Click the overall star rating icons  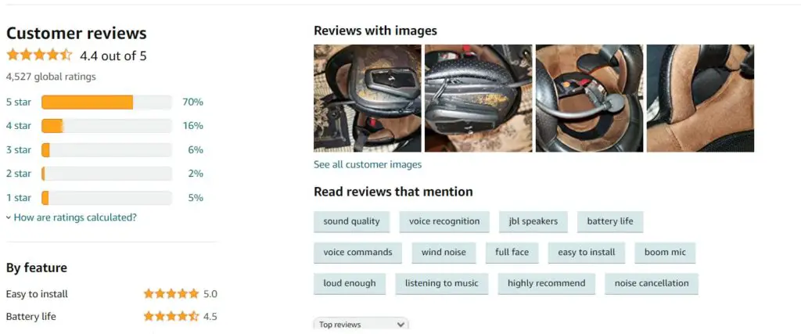39,56
